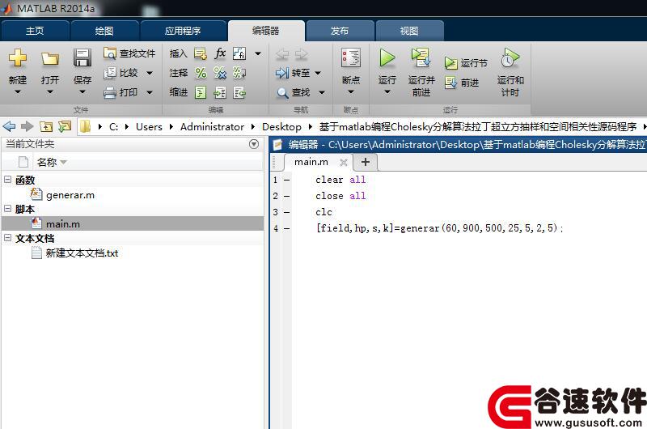Click 运行并前进 (Run and Advance)
Screen dimensions: 647x429
[421, 72]
